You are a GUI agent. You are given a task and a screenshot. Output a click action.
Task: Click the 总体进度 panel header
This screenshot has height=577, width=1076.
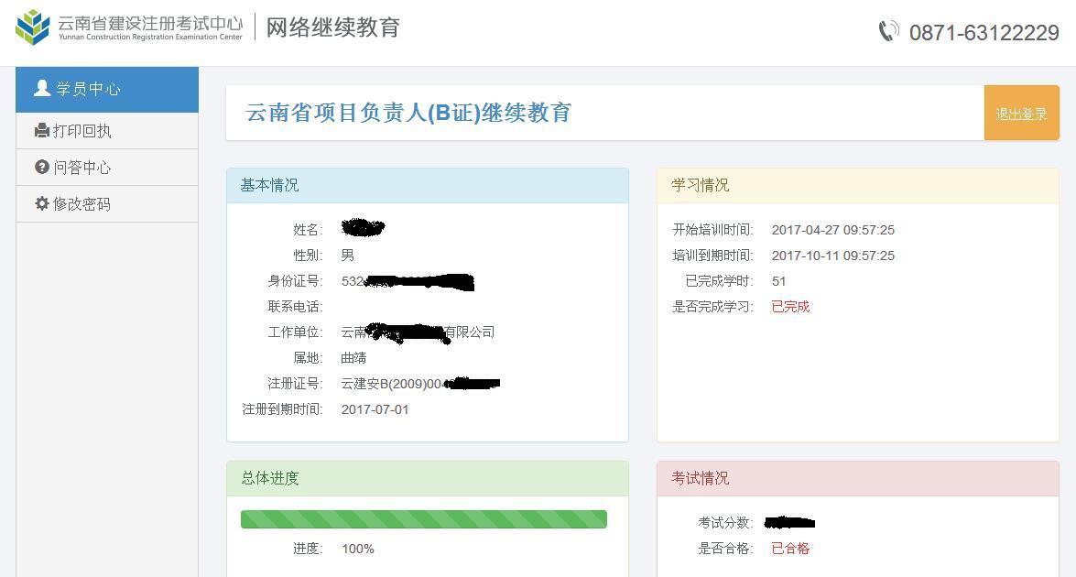coord(427,478)
